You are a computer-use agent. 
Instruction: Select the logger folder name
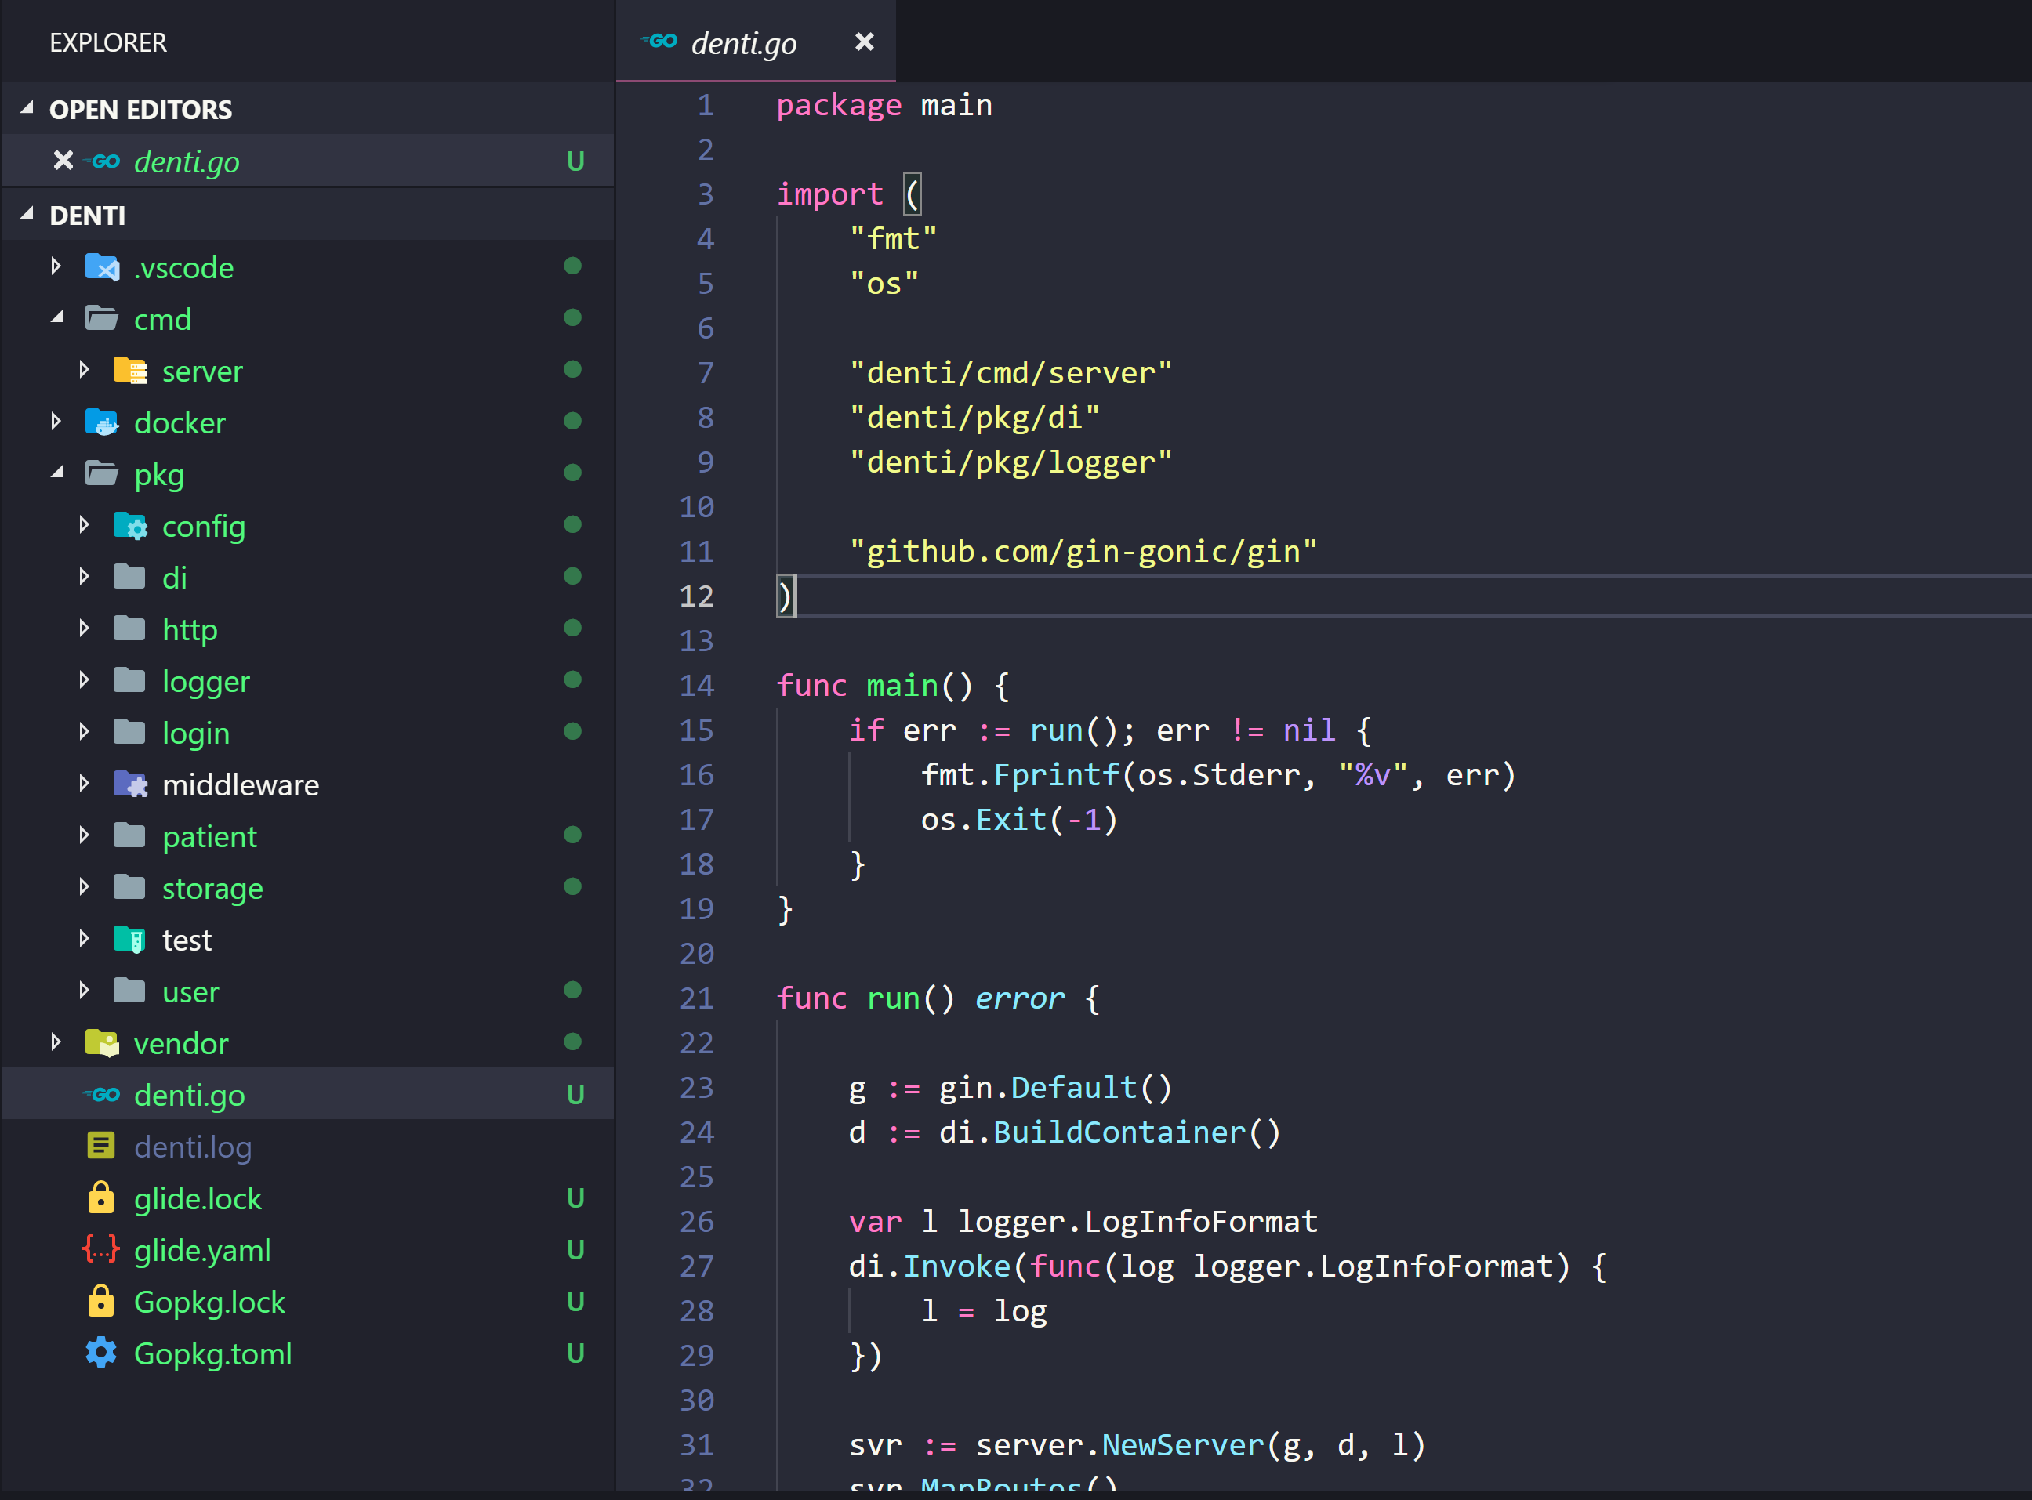click(x=206, y=682)
